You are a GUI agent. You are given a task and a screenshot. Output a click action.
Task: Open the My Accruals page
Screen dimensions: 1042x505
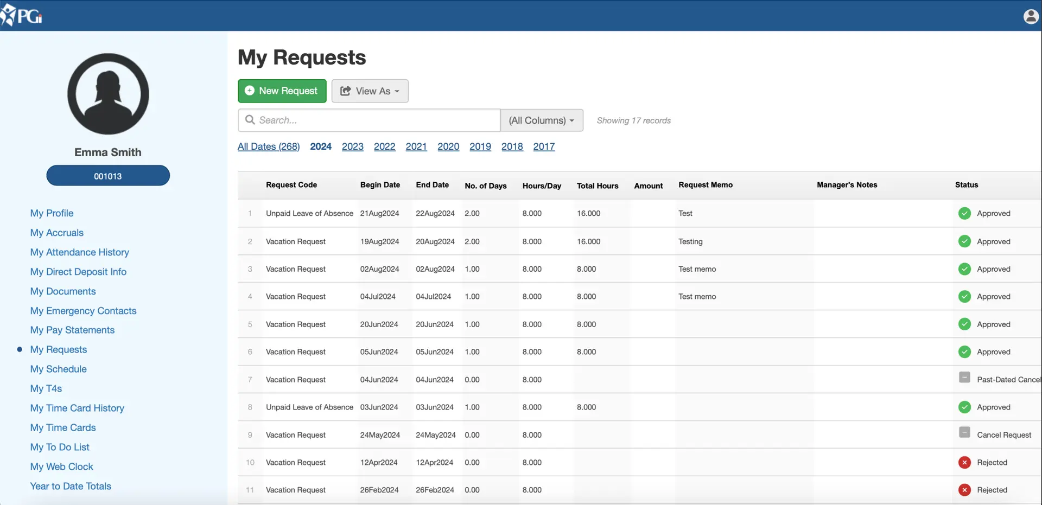coord(57,233)
